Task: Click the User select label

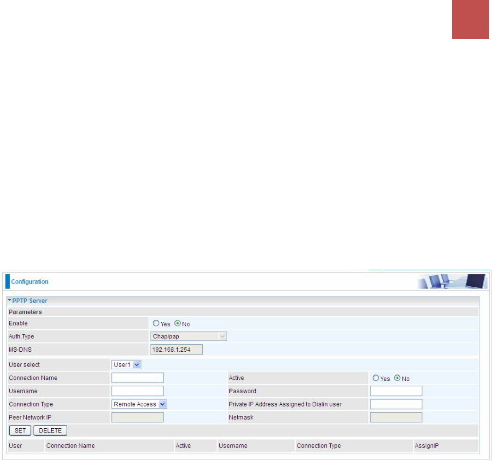Action: pos(24,365)
